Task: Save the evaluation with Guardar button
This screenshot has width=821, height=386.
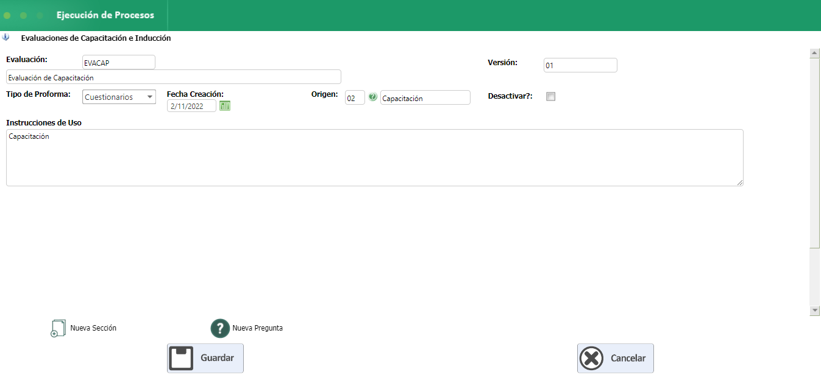Action: (x=205, y=358)
